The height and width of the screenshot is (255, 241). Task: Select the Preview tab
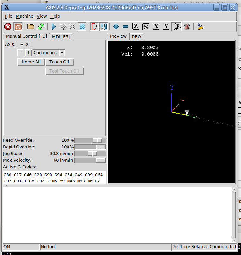click(118, 36)
